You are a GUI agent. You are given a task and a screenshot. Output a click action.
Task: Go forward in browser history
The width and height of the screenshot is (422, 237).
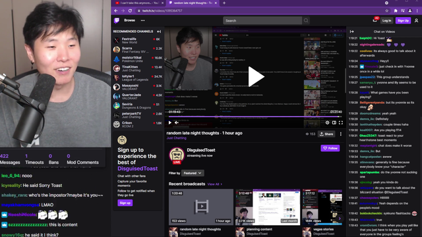coord(123,11)
